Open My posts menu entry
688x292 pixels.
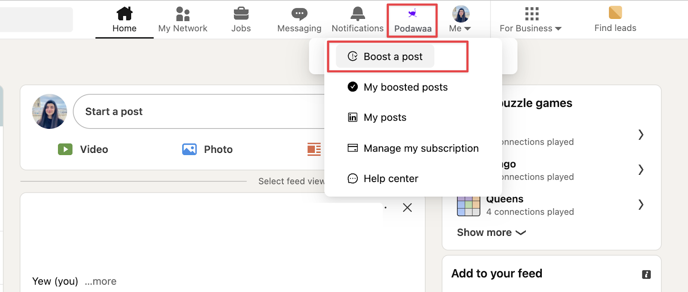tap(377, 117)
